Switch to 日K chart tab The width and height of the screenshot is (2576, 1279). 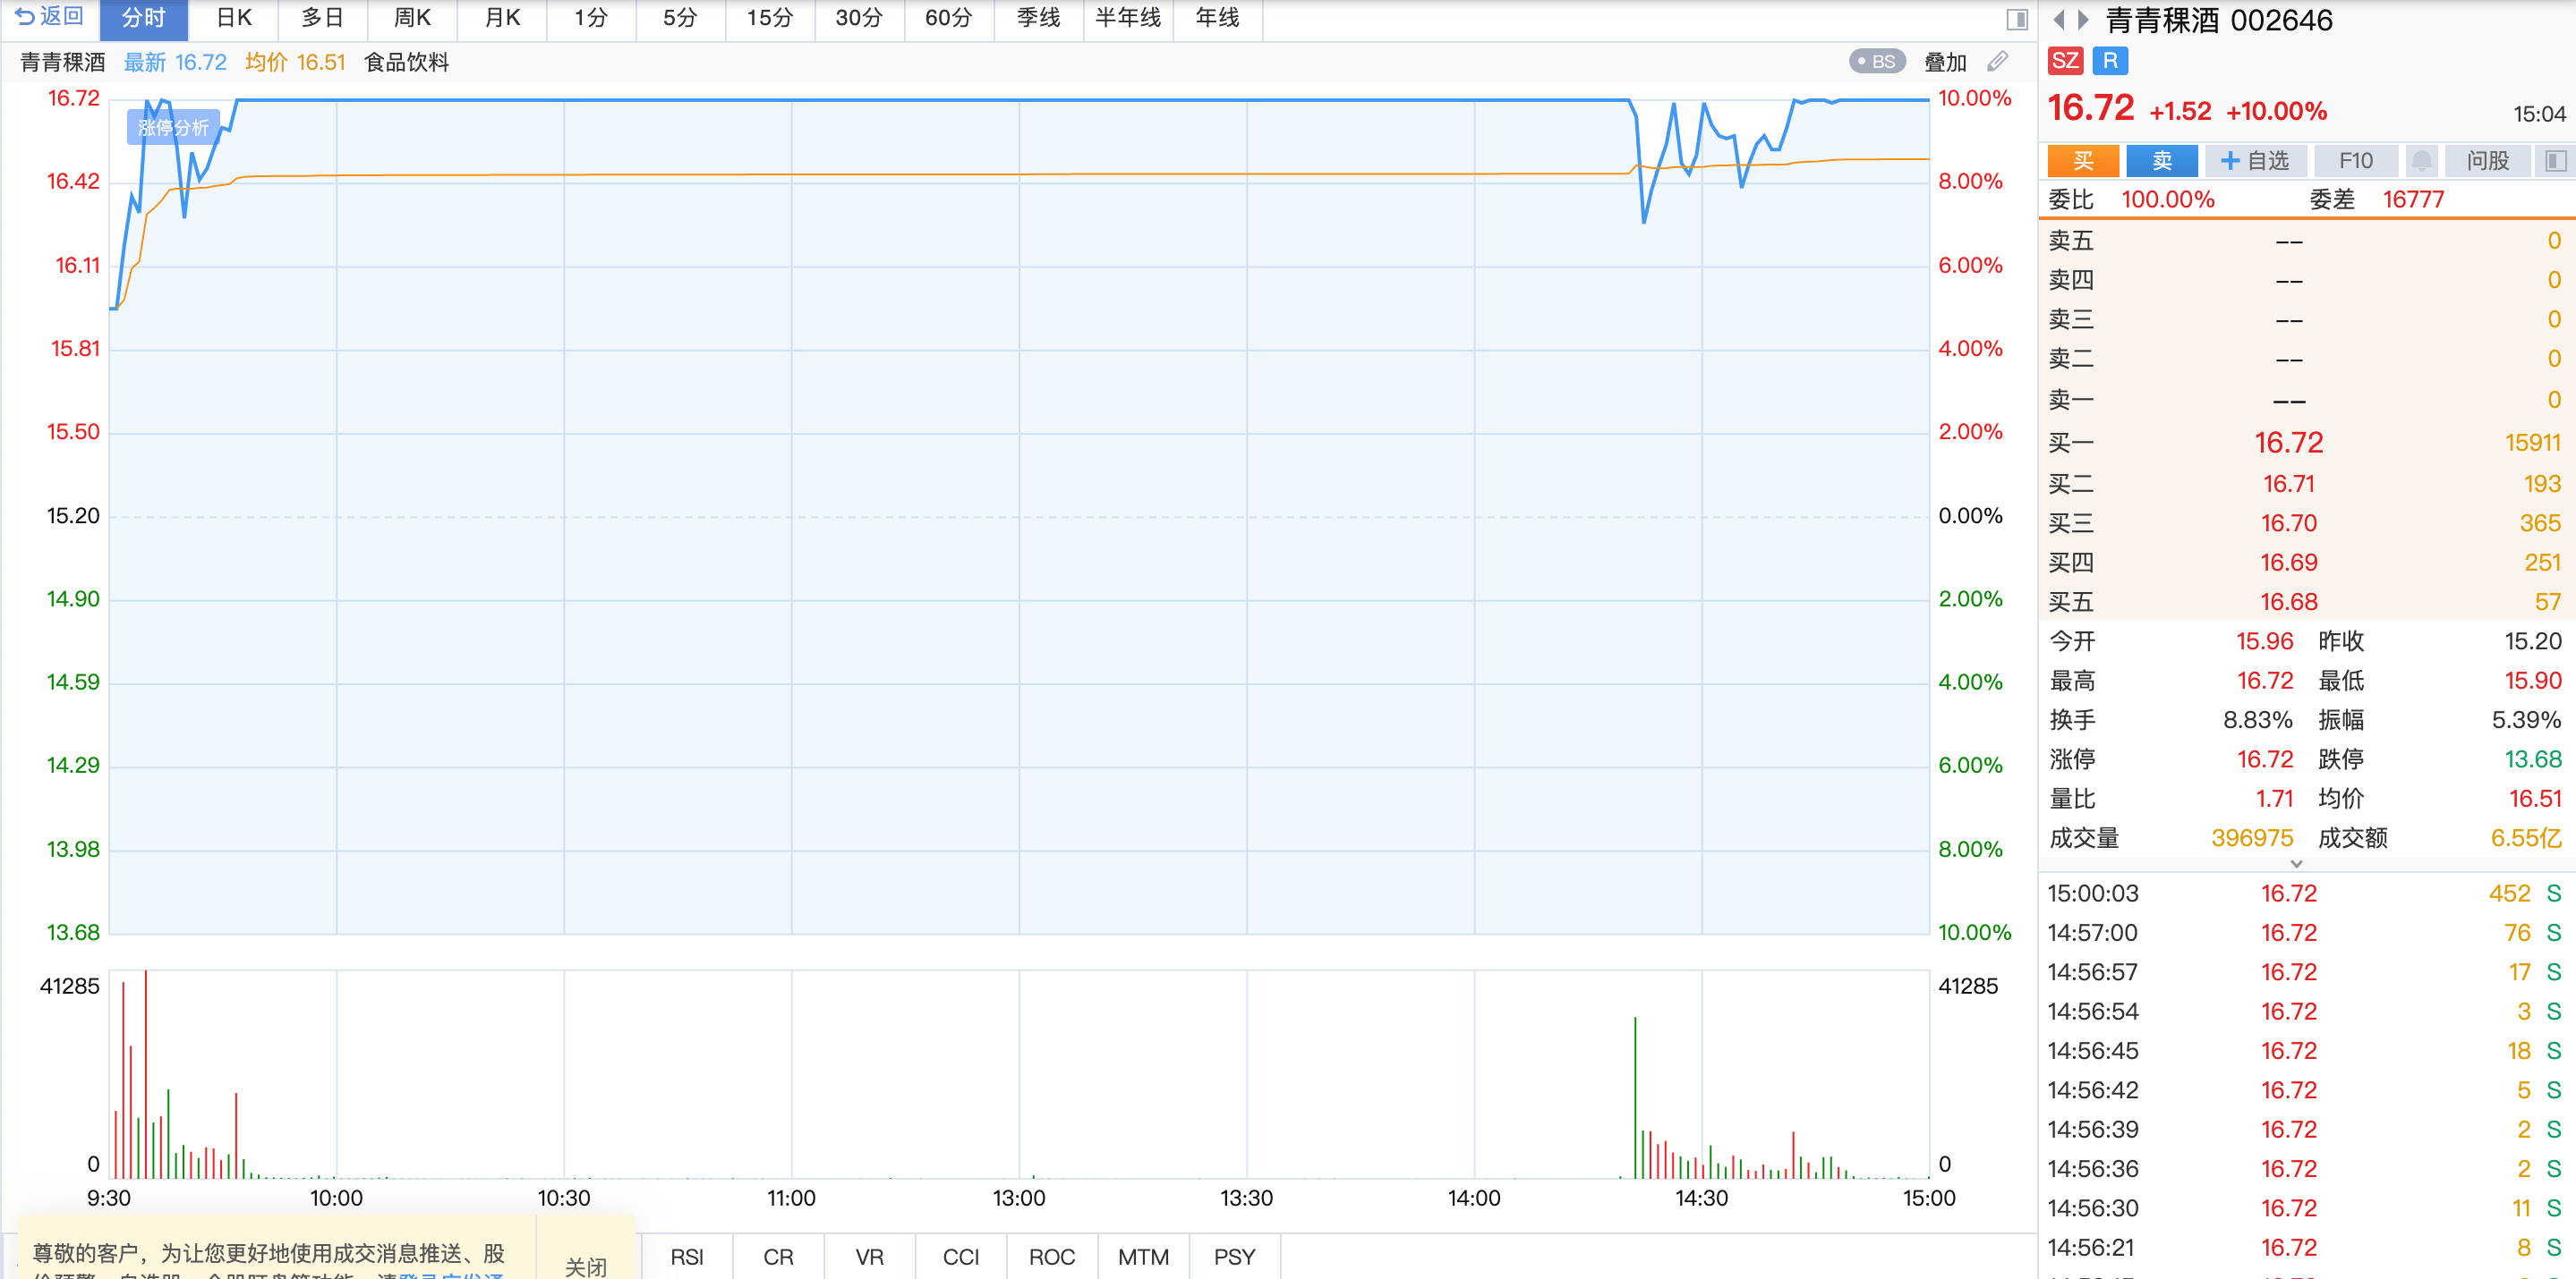pos(233,19)
